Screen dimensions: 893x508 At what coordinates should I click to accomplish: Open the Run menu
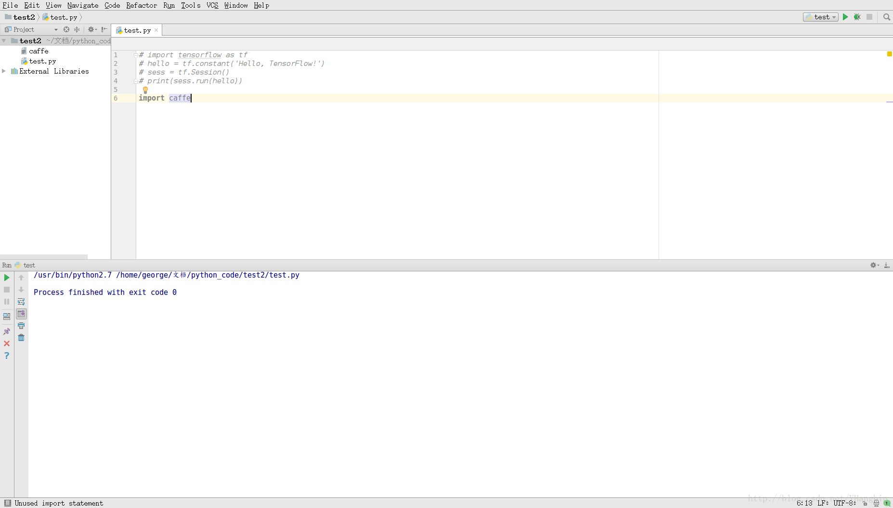pyautogui.click(x=169, y=5)
